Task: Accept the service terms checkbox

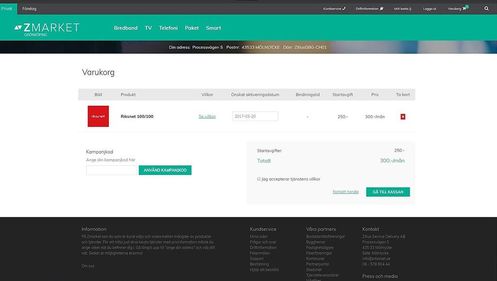Action: [259, 179]
